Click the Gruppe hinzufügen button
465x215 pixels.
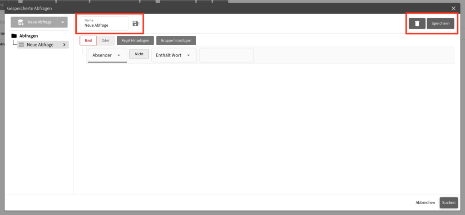pos(176,41)
